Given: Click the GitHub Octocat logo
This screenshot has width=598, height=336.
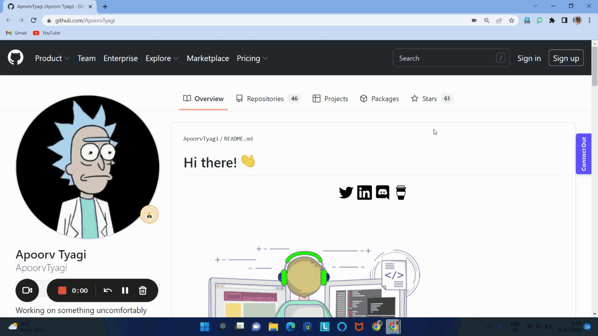Looking at the screenshot, I should click(x=15, y=58).
